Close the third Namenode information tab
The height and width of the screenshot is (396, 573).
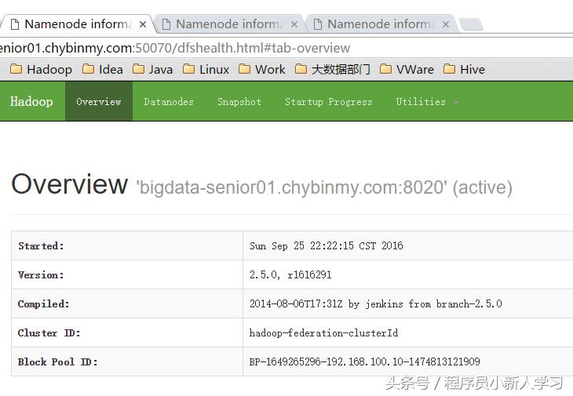[x=445, y=24]
